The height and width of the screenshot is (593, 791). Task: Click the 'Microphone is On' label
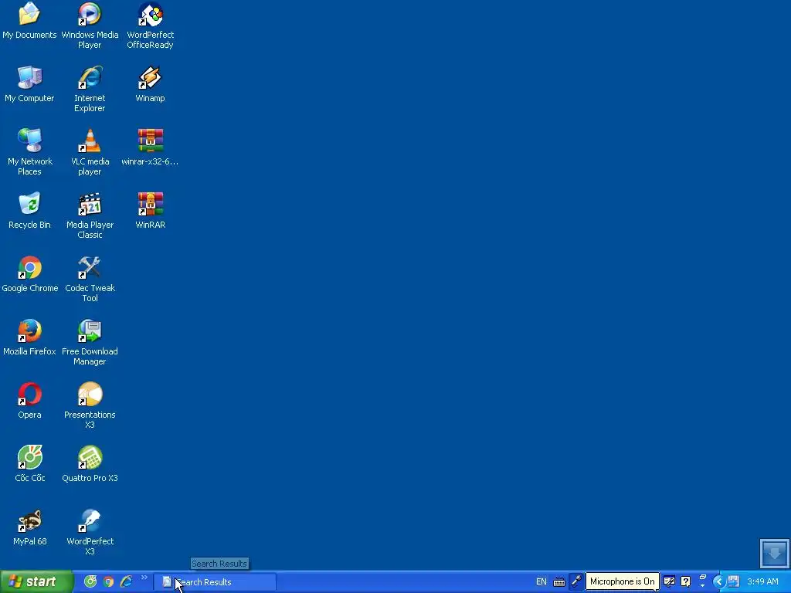tap(622, 581)
